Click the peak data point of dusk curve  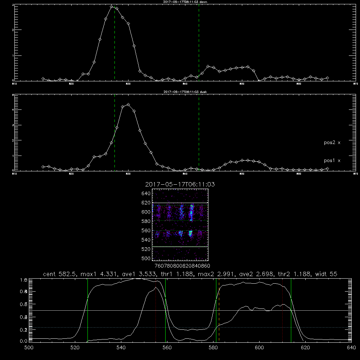coord(129,105)
